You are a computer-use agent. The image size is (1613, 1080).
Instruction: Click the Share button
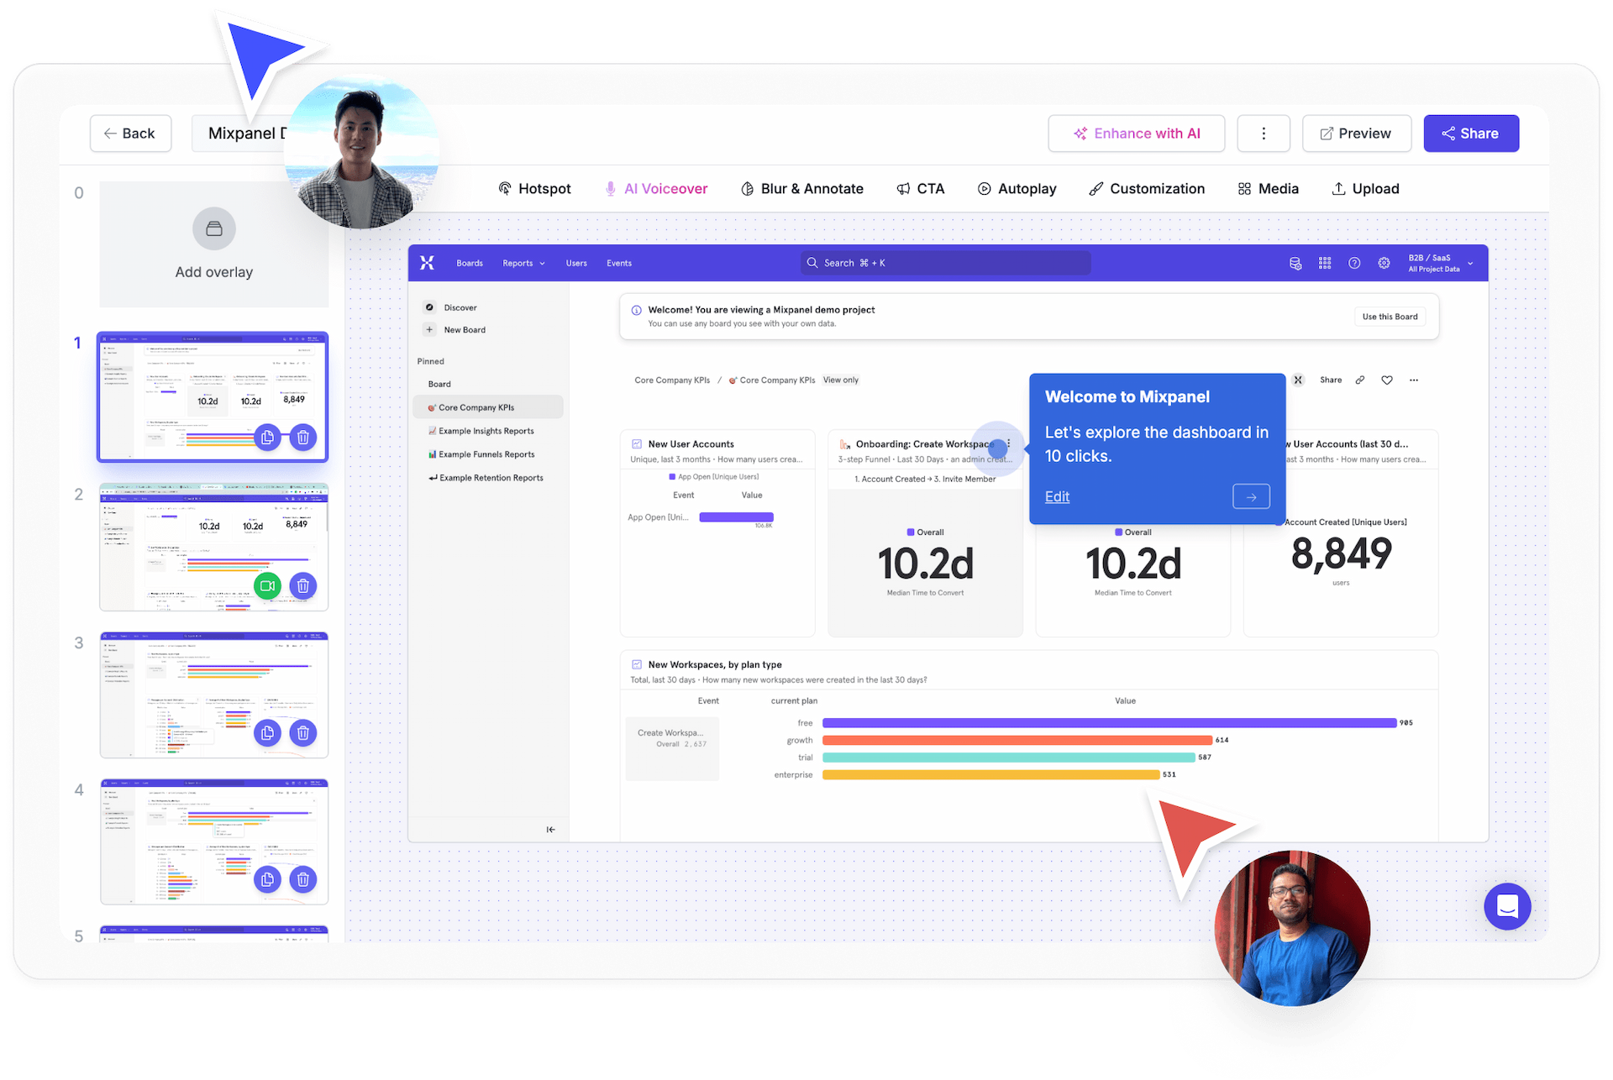[1469, 131]
